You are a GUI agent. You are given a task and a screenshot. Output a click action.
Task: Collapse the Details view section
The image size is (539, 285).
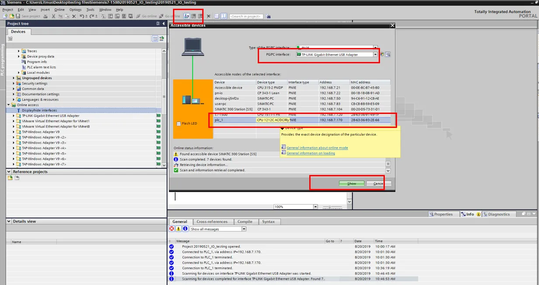tap(9, 221)
